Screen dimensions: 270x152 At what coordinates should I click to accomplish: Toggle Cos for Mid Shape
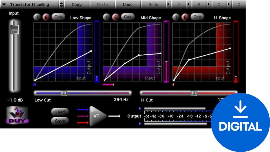(x=128, y=17)
